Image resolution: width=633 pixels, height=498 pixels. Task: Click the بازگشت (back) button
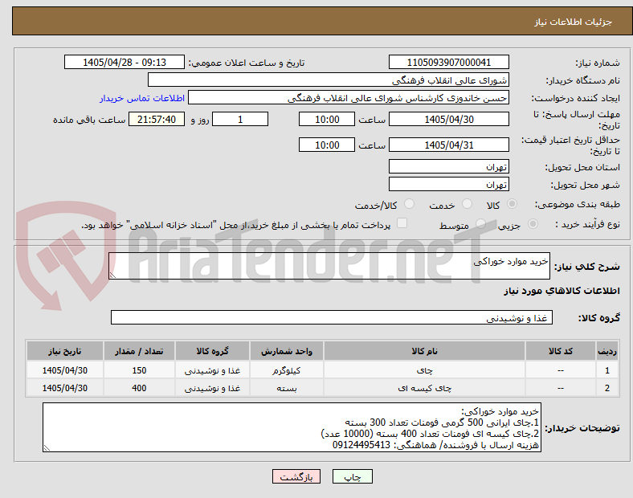point(296,476)
